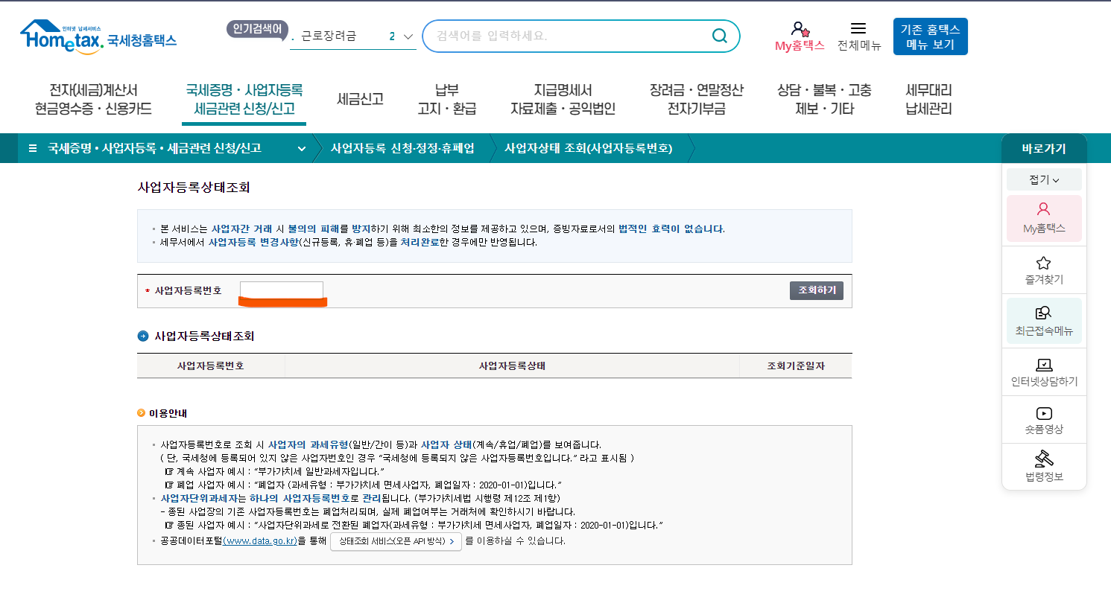Click the 사업자등록번호 input field

(x=282, y=290)
